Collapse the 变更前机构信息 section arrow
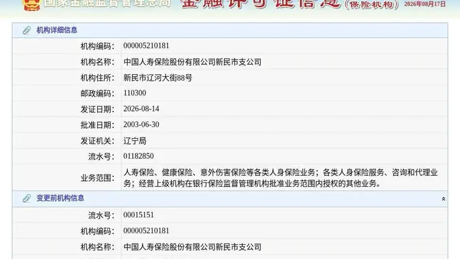The image size is (460, 259). point(443,199)
